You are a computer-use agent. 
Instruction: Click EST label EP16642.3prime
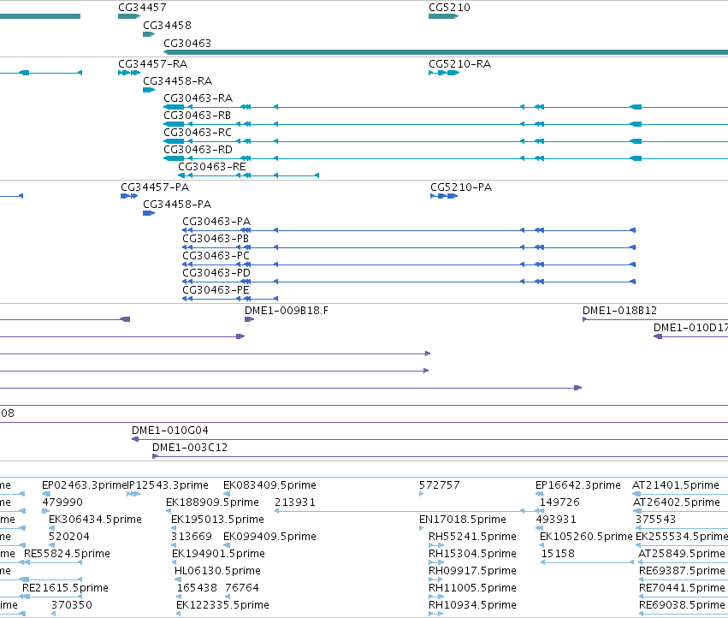tap(578, 485)
